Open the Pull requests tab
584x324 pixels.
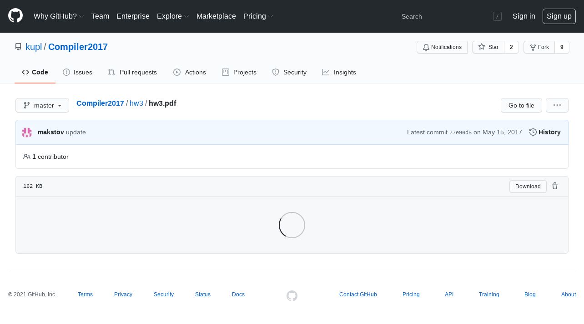132,72
